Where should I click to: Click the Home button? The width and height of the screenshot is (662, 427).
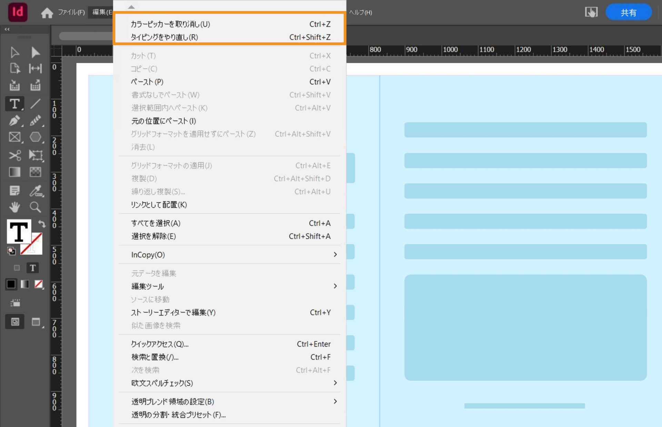click(48, 12)
